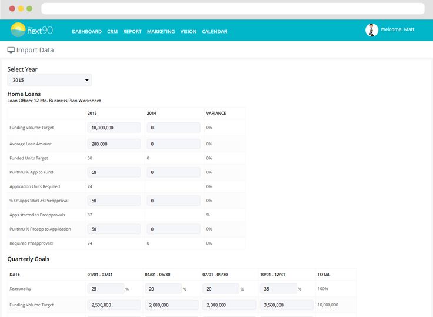Click the Home Loans heading

point(24,94)
